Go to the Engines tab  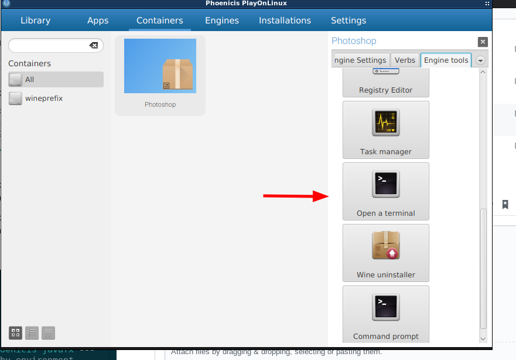(x=222, y=21)
